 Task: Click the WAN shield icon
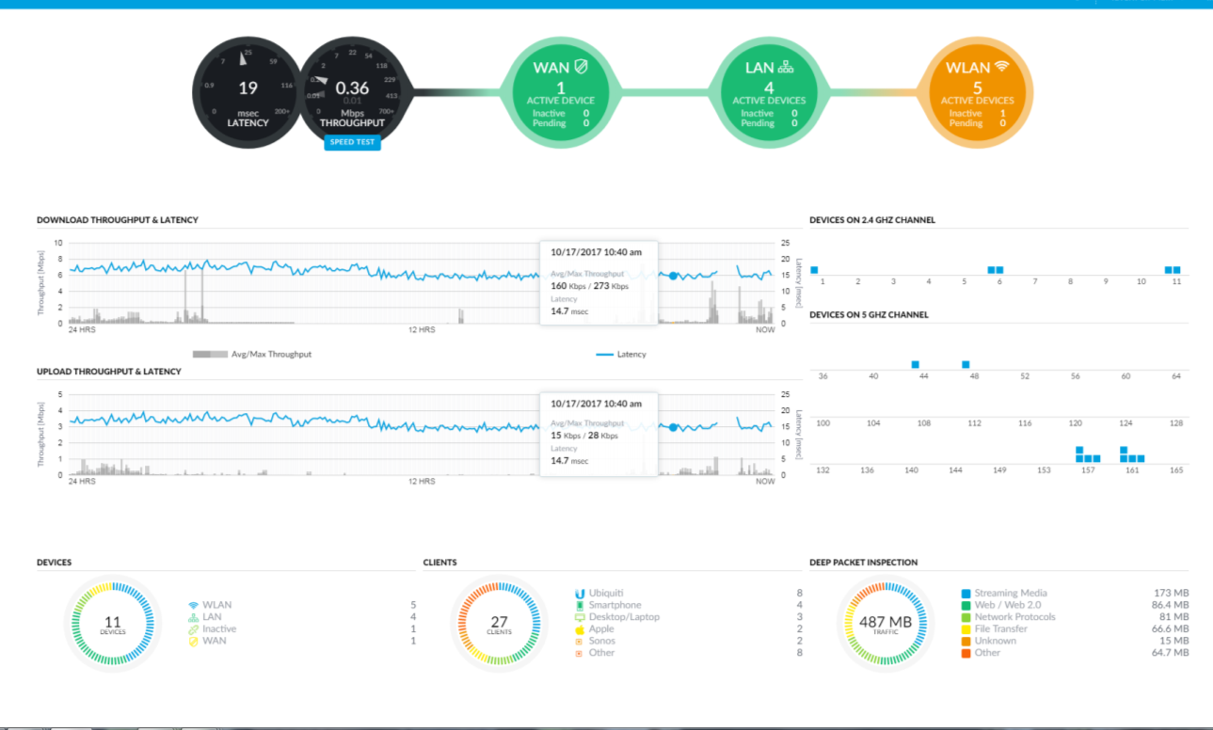click(581, 66)
